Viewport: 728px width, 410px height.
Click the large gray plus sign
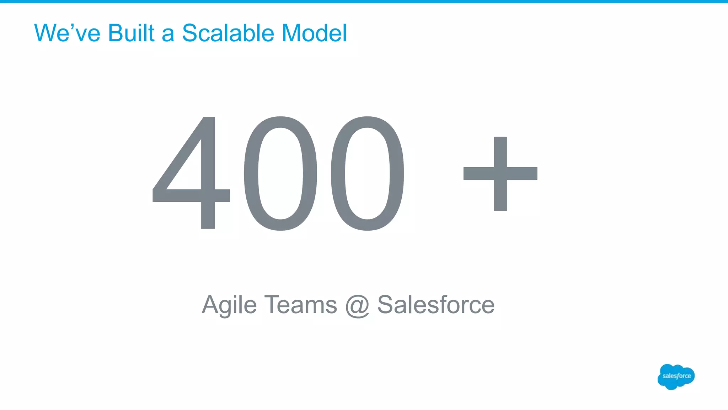[500, 174]
